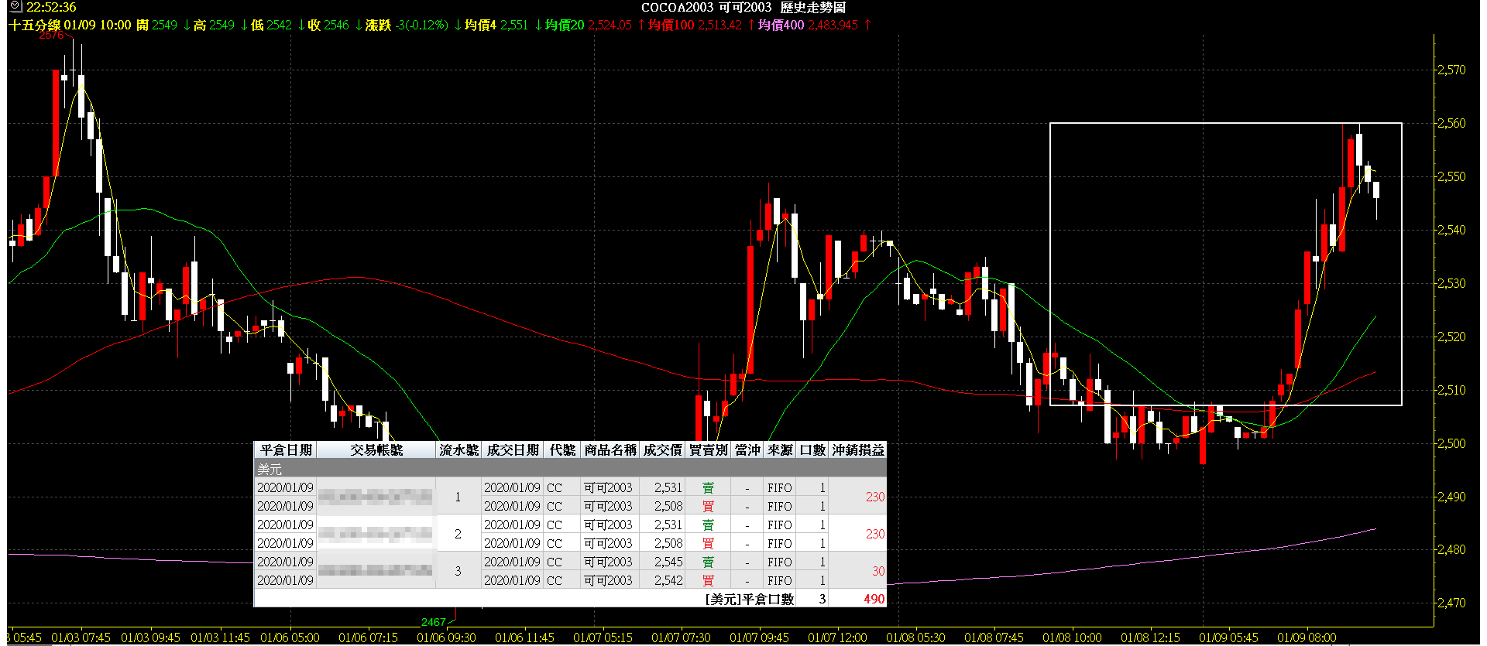Click the 收 2546 close price readout
Viewport: 1487px width, 646px height.
point(328,25)
